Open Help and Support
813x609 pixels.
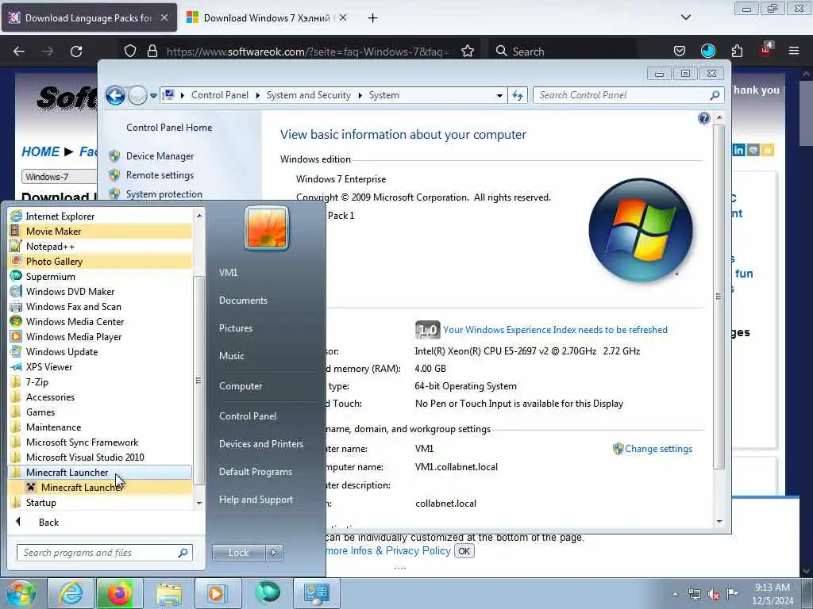point(256,500)
